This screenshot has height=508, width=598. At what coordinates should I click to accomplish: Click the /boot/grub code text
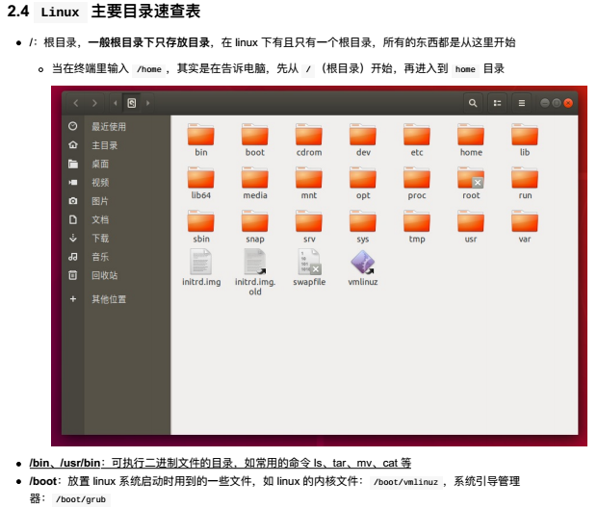click(81, 499)
